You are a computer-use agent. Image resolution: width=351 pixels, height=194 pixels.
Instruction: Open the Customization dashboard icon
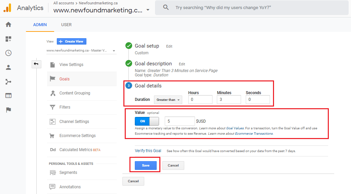(x=8, y=39)
